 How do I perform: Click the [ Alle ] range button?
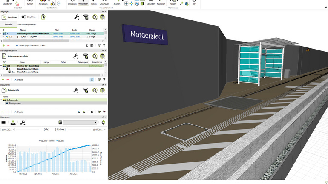(46, 129)
